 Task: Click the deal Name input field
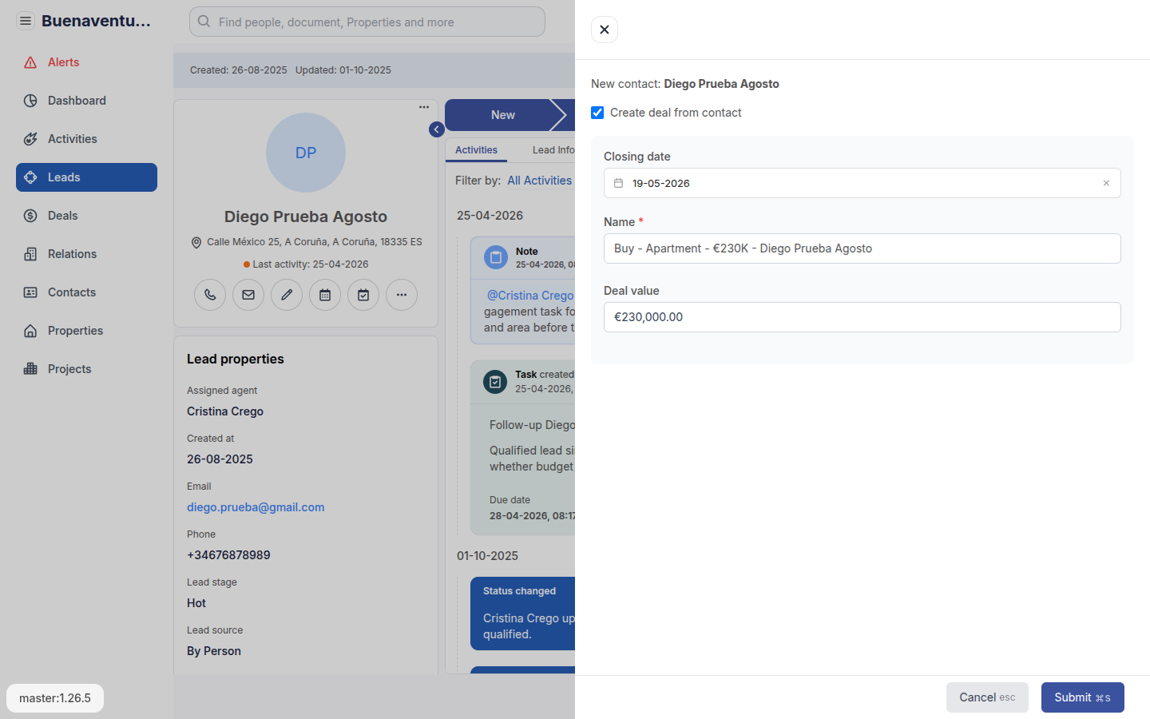[x=862, y=248]
